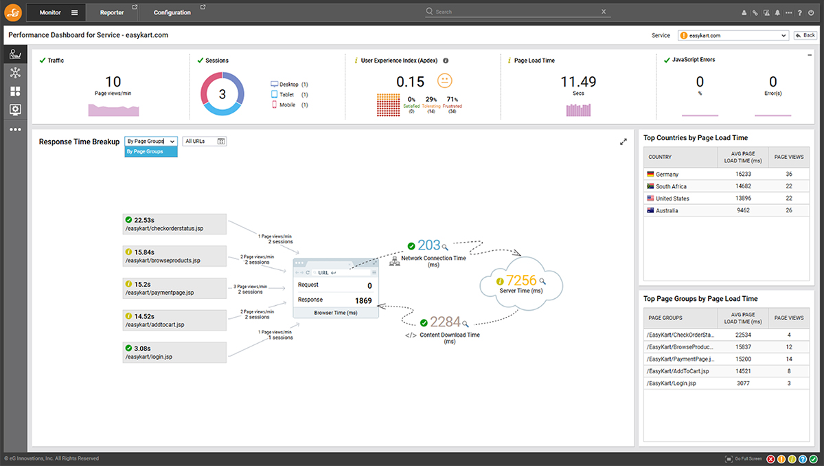824x466 pixels.
Task: Click the Apdex face indicator
Action: click(445, 81)
